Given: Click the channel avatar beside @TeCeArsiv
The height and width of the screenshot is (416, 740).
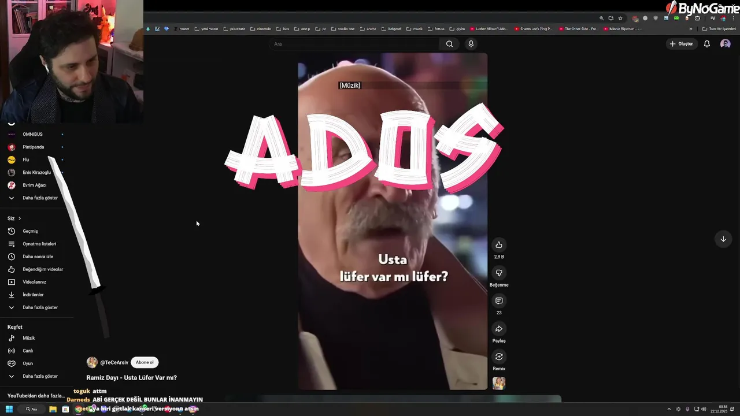Looking at the screenshot, I should [92, 362].
